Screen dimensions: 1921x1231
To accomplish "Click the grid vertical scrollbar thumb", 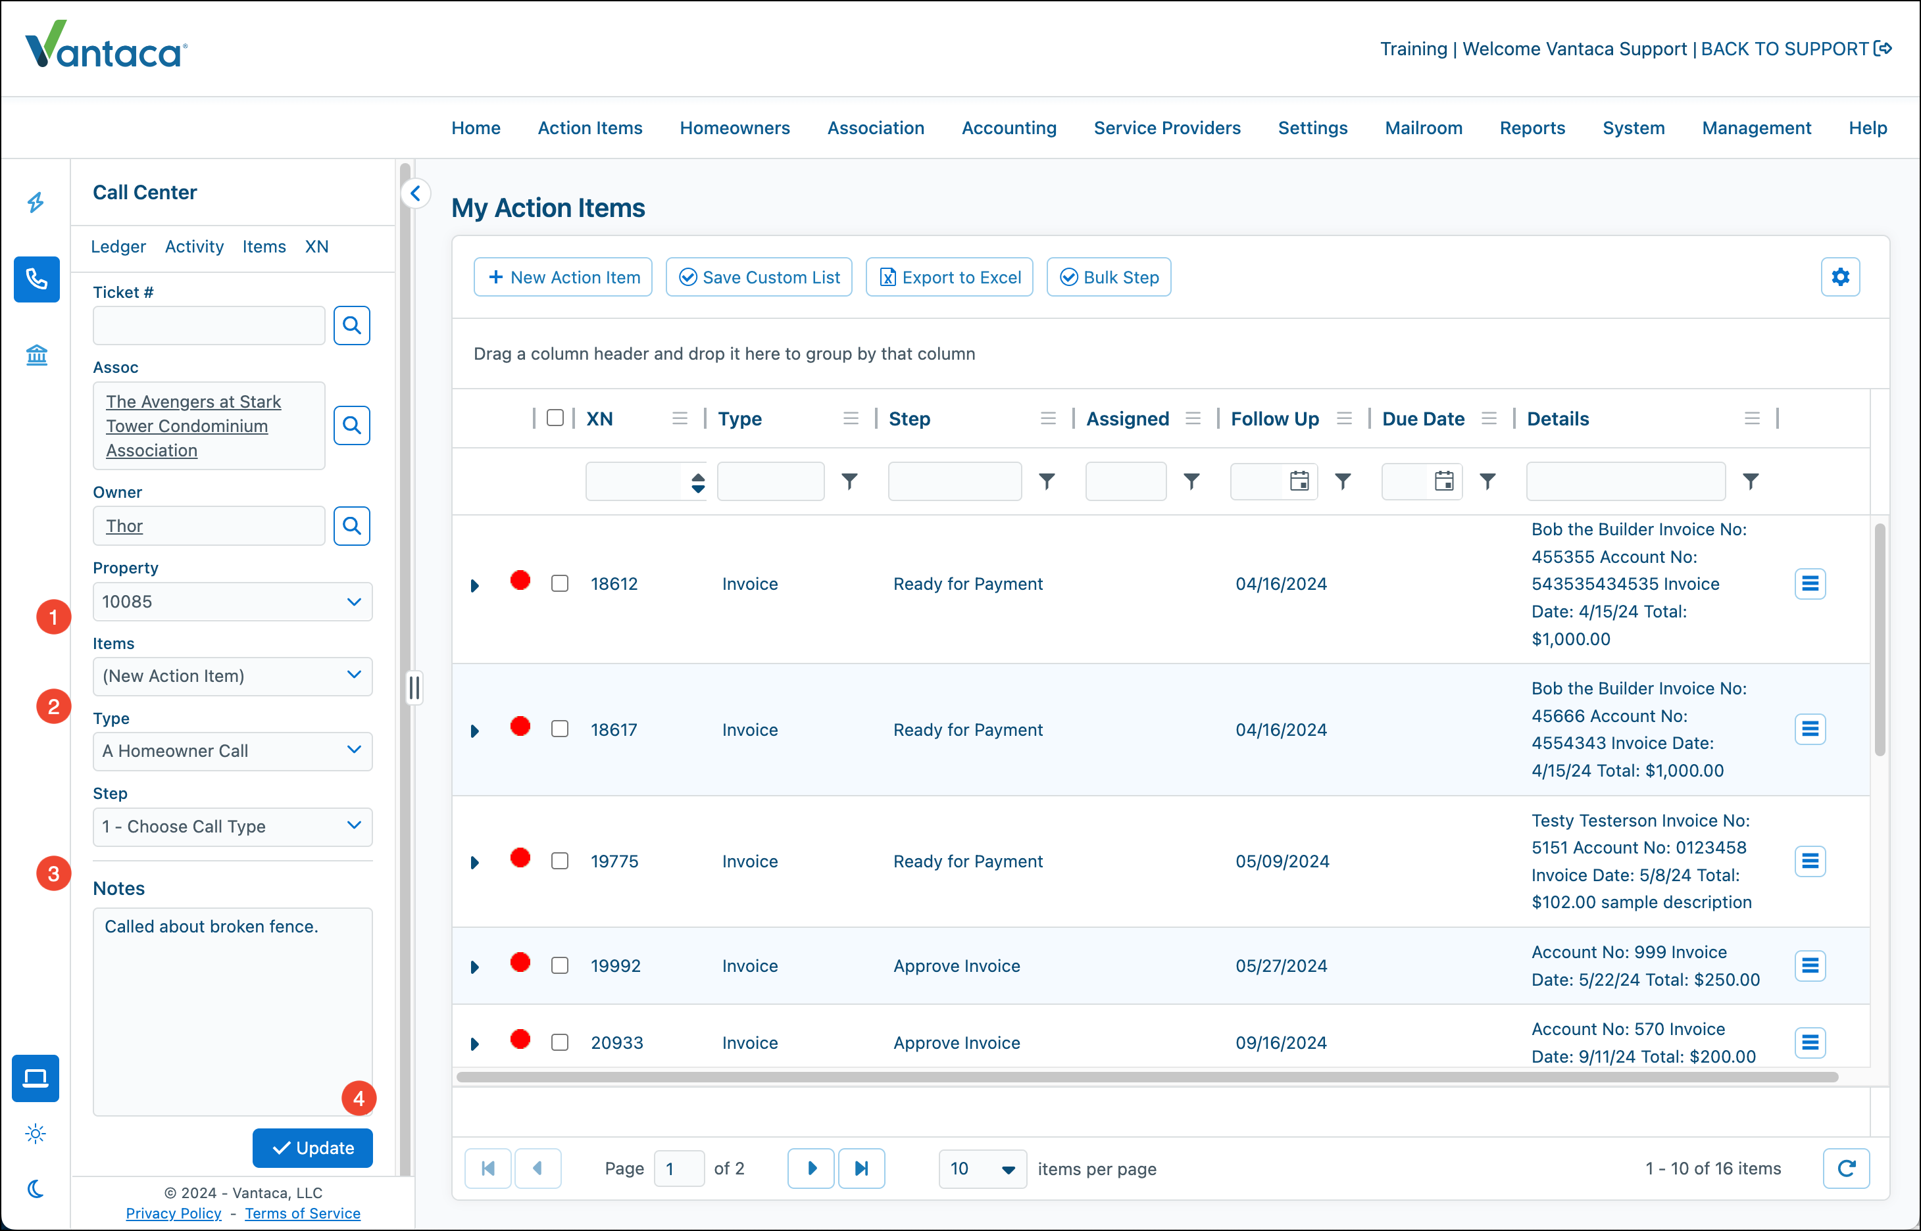I will point(1880,639).
